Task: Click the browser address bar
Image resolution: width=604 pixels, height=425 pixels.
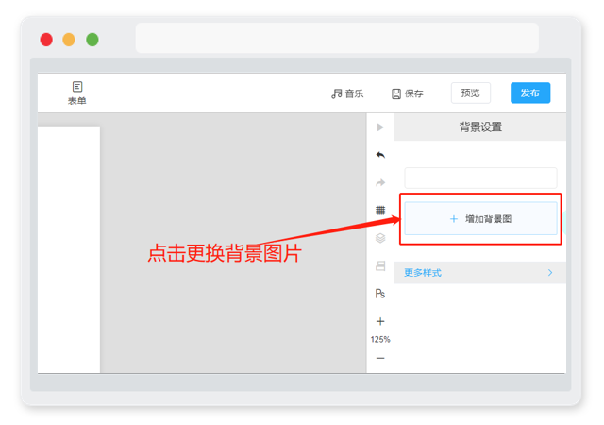Action: 337,38
